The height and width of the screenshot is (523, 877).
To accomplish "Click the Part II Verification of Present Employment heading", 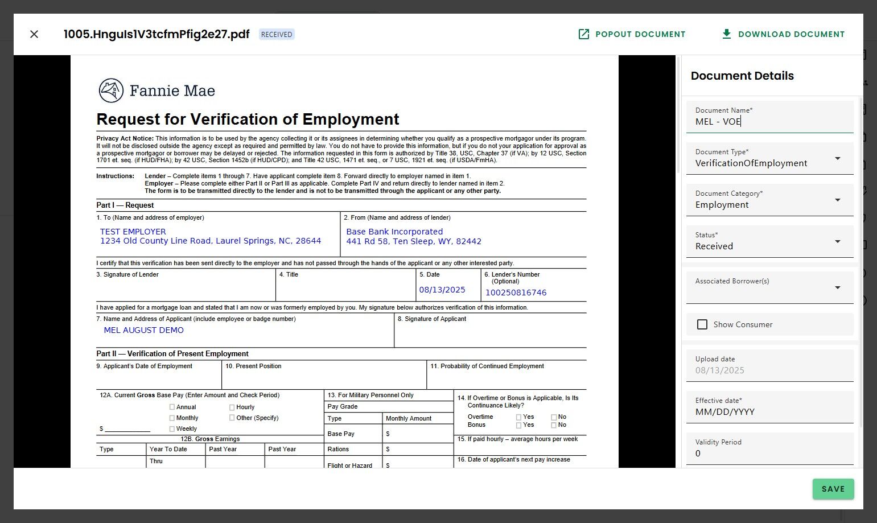I will coord(172,354).
